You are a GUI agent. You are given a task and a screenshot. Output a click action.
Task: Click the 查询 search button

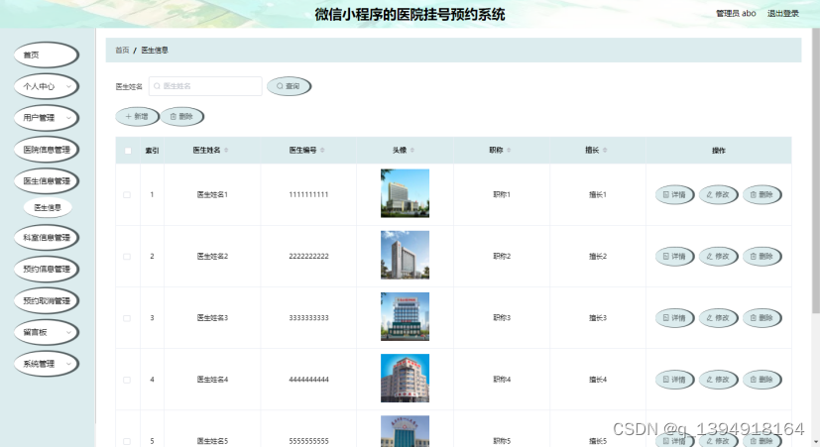(289, 86)
